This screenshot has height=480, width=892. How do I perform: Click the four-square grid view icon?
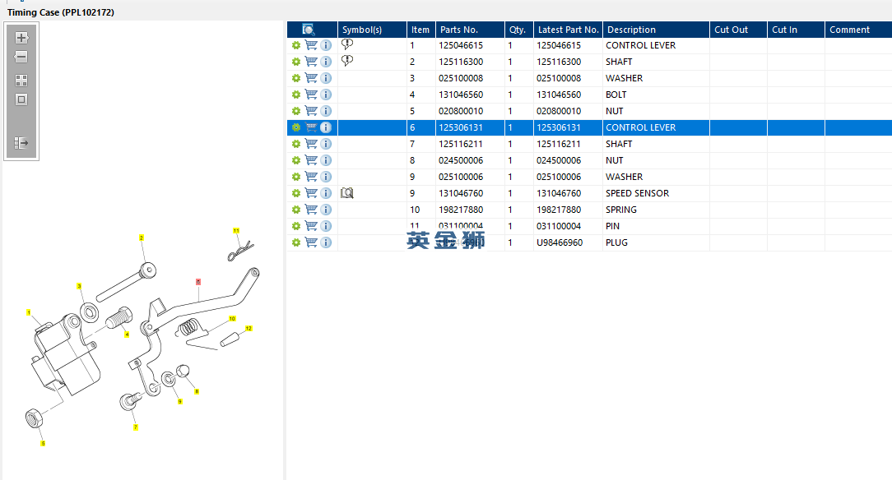coord(21,81)
